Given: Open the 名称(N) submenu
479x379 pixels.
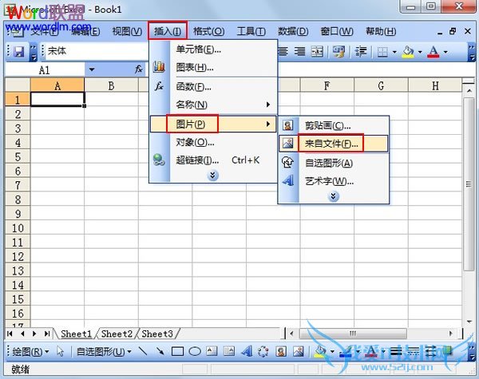Looking at the screenshot, I should tap(213, 105).
